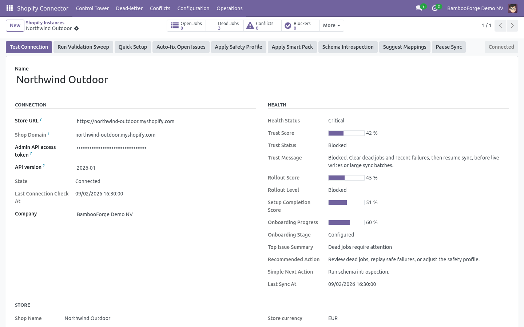
Task: Click Auto-fix Open Issues
Action: point(181,47)
